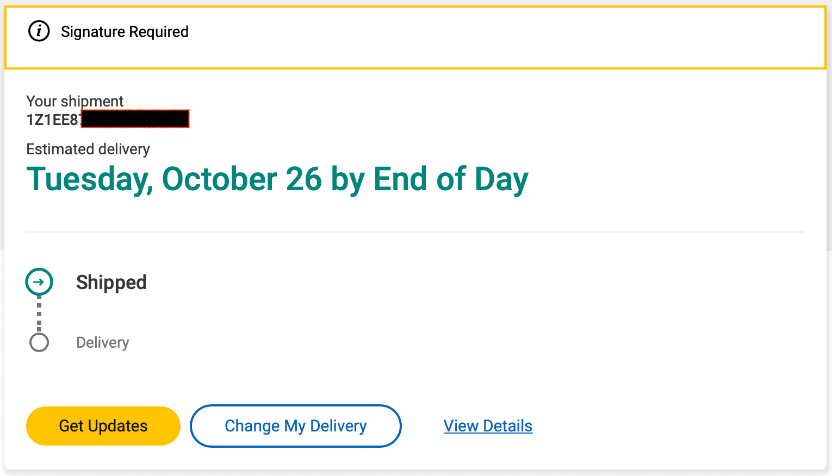Screen dimensions: 832x476
Task: Click empty area of yellow-bordered banner
Action: click(x=489, y=38)
